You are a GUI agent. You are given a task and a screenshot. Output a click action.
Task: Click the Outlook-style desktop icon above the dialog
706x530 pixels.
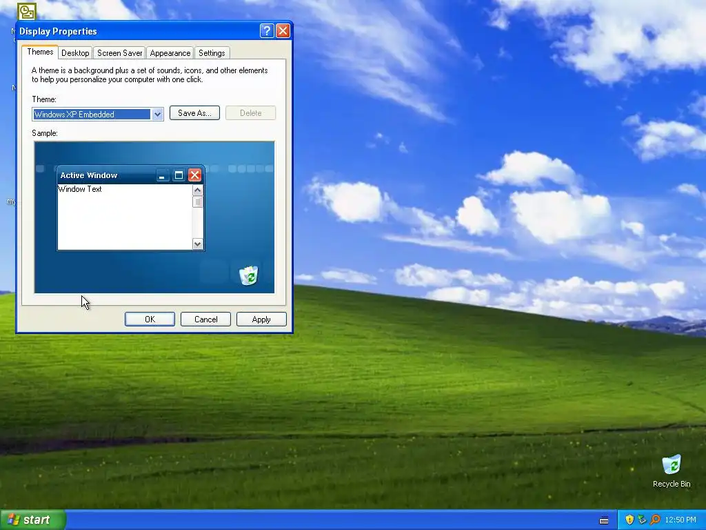[27, 11]
